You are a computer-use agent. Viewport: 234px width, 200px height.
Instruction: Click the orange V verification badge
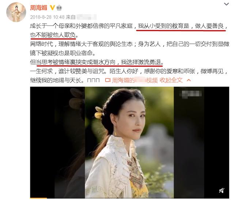[x=52, y=8]
